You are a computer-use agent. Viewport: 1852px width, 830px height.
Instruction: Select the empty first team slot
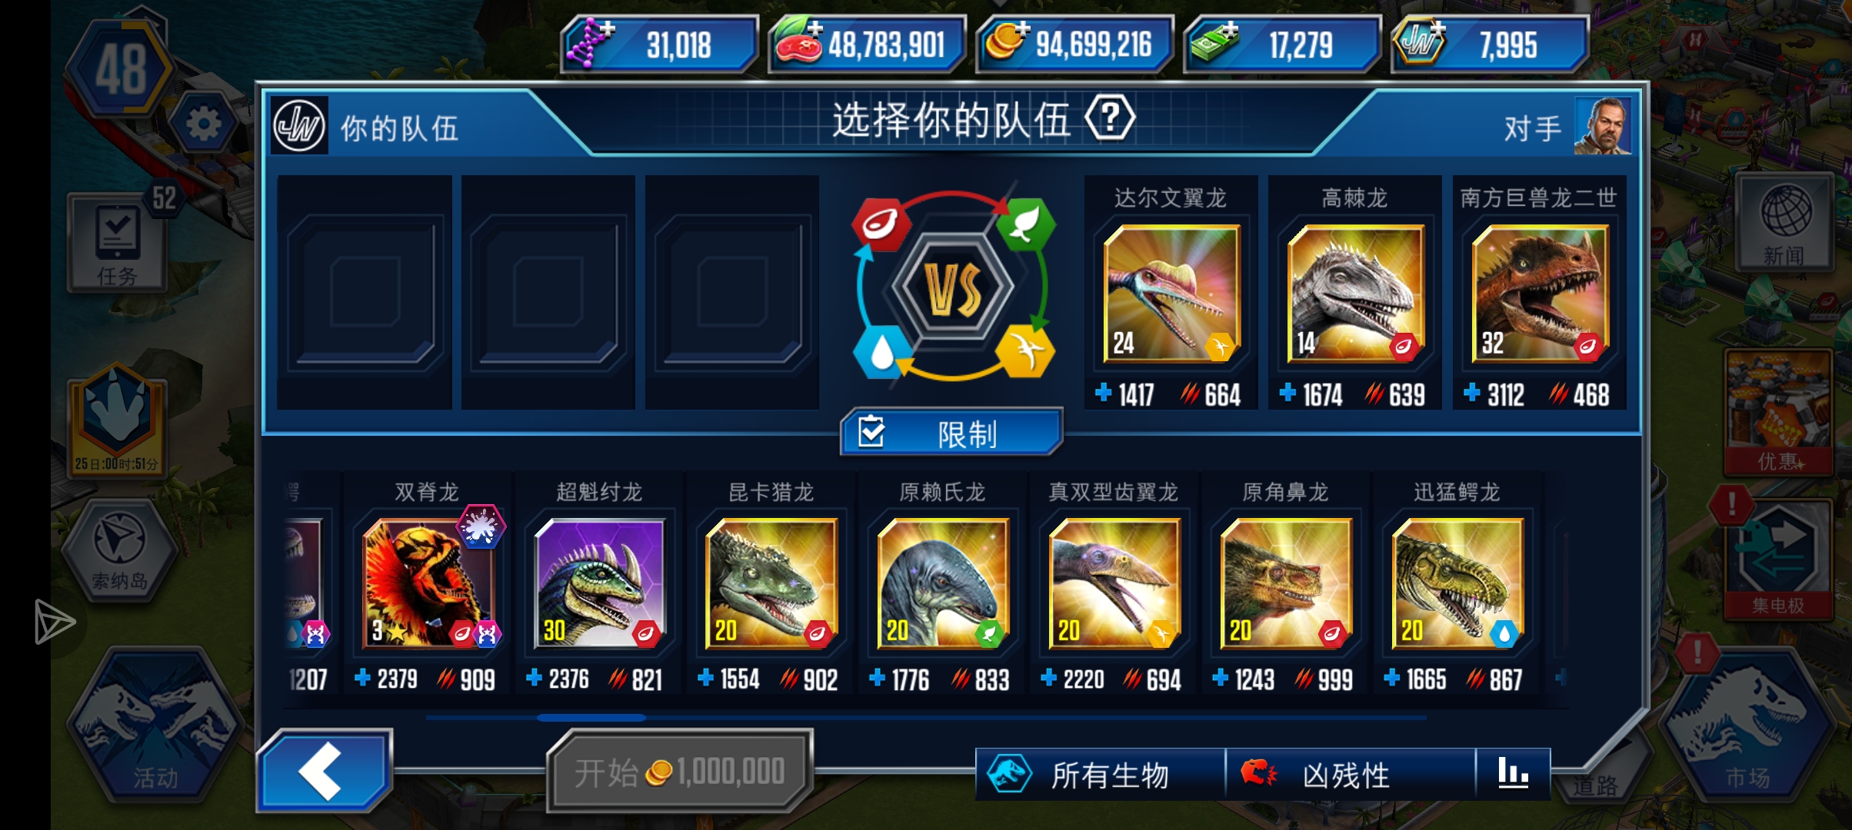coord(364,292)
